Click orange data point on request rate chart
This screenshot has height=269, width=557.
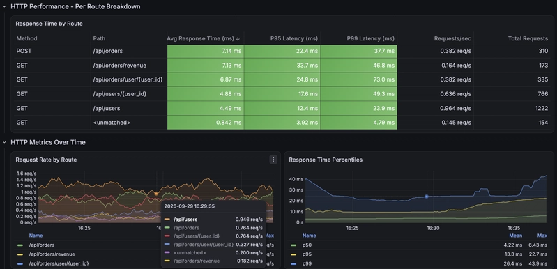(156, 194)
